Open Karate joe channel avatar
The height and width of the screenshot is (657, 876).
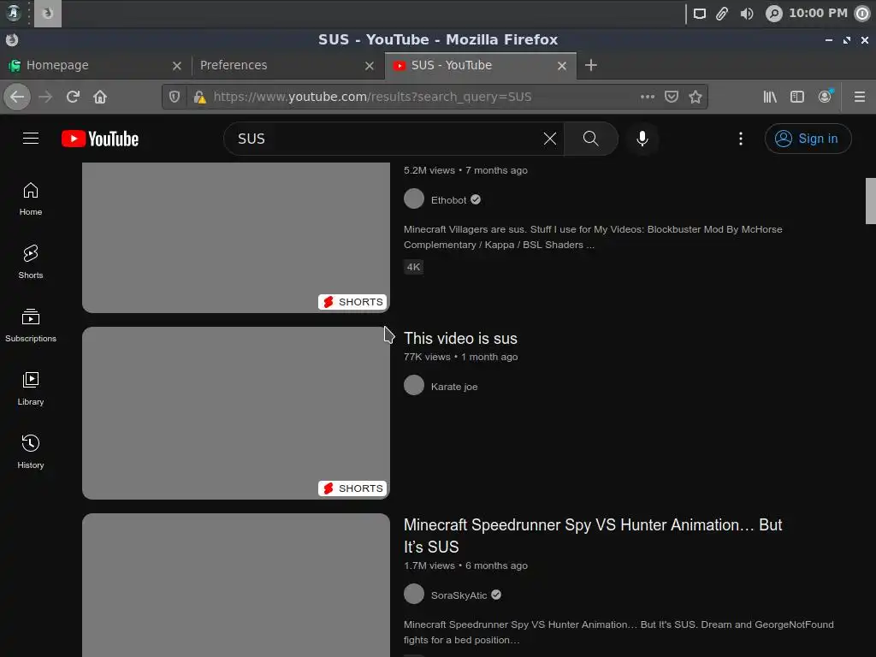click(414, 385)
